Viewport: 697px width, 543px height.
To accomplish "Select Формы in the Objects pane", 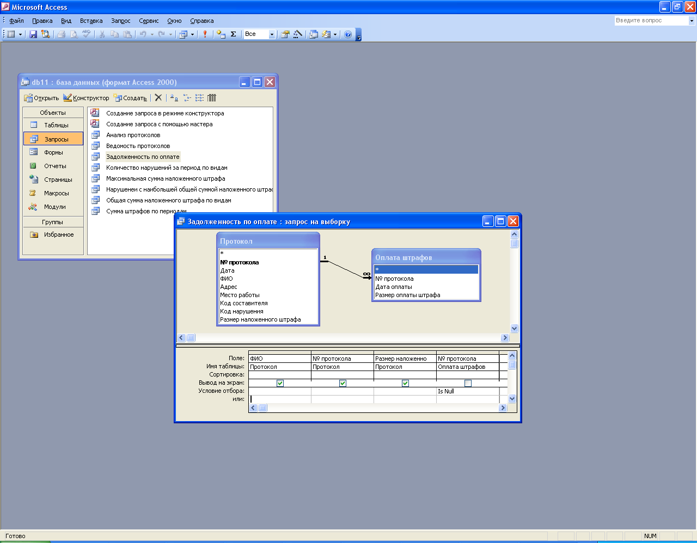I will [x=53, y=152].
